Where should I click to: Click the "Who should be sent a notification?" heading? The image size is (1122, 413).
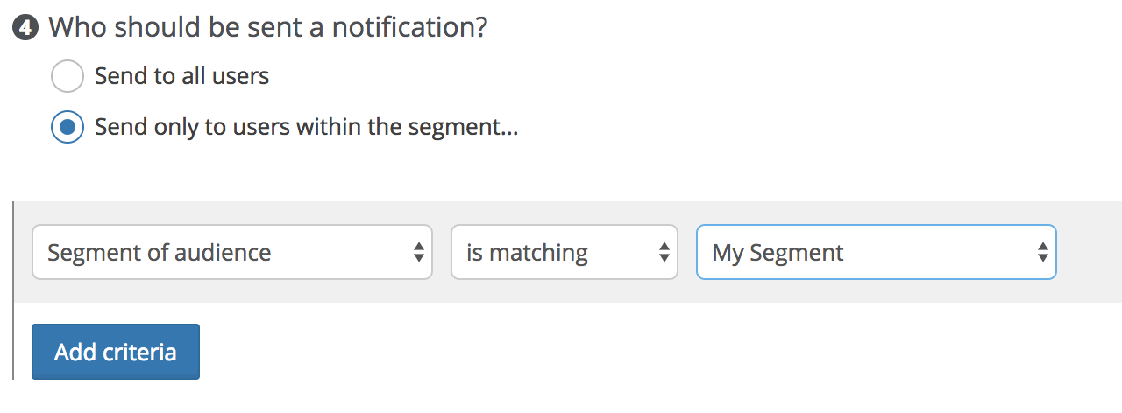pos(267,27)
